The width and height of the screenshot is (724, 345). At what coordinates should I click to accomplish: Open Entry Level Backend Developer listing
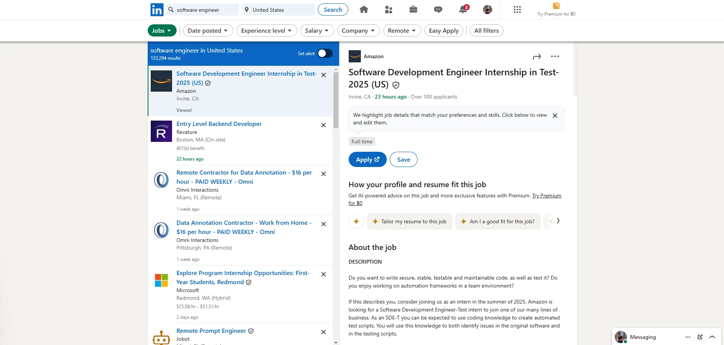[x=219, y=124]
